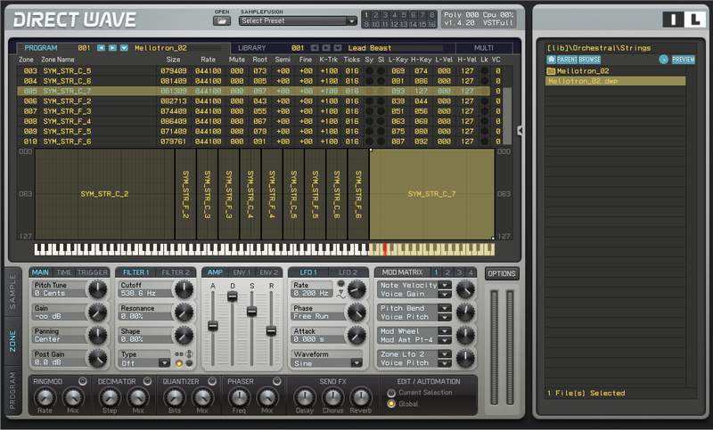This screenshot has width=713, height=430.
Task: Click the round preview speaker icon
Action: [x=663, y=60]
